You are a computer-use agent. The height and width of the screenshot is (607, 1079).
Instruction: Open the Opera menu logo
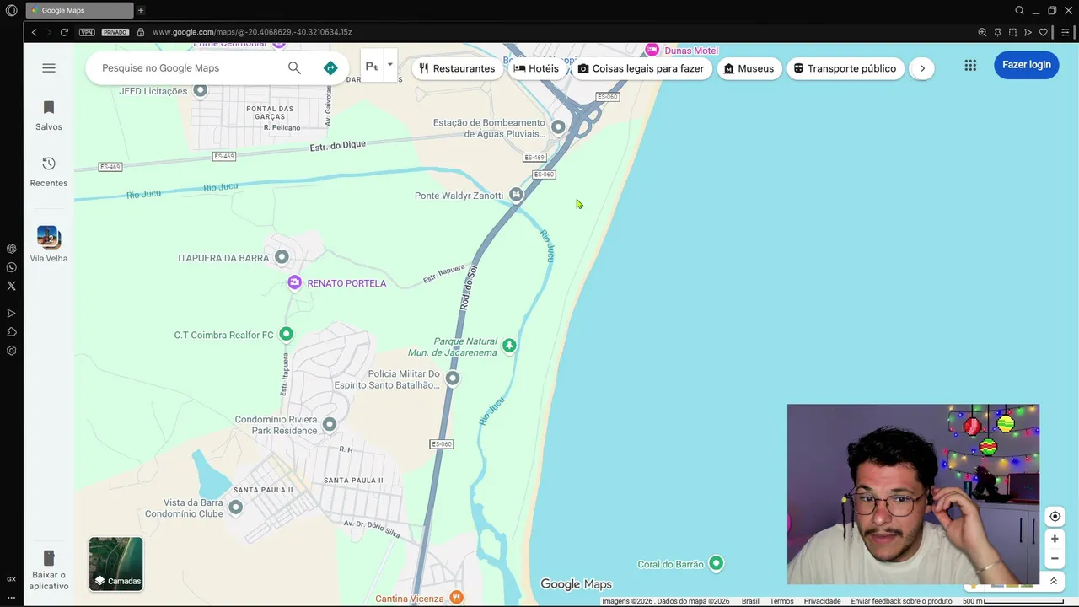tap(11, 11)
